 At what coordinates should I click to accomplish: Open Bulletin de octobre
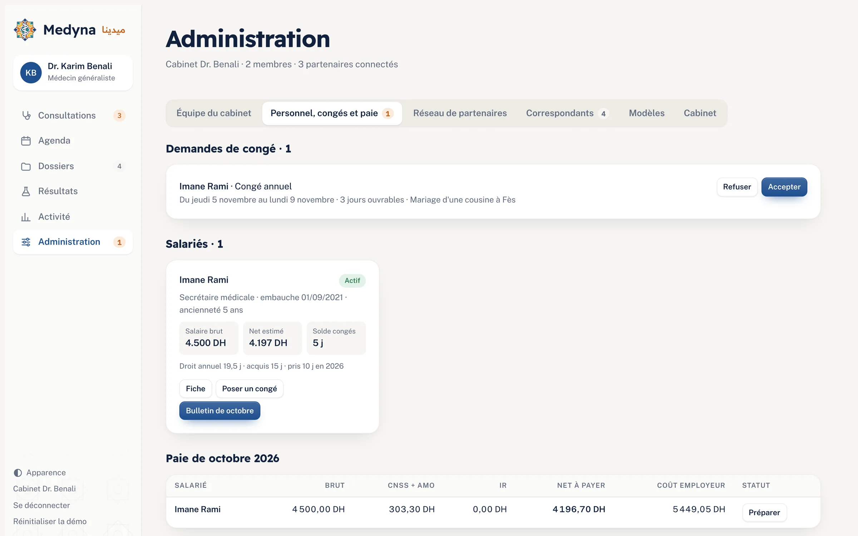pyautogui.click(x=220, y=411)
